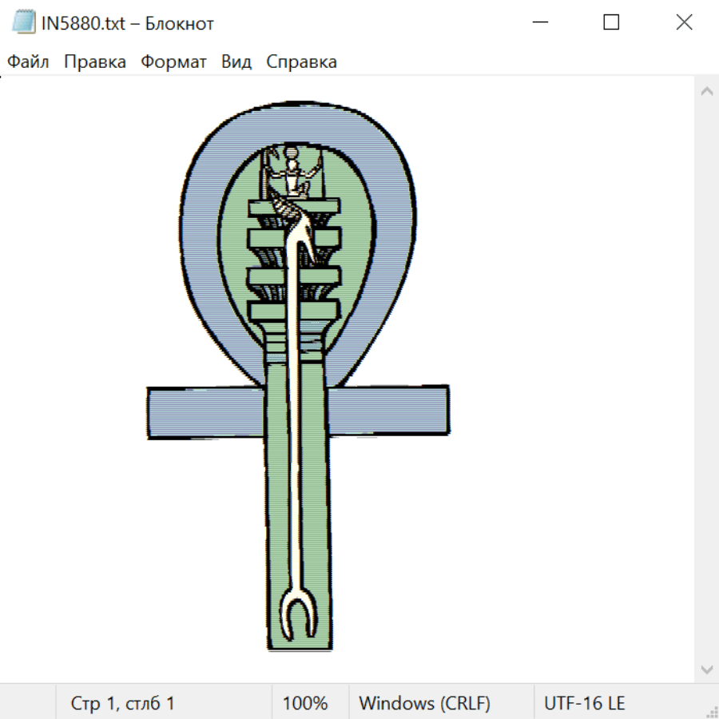
Task: Open the Формат menu
Action: pos(173,62)
